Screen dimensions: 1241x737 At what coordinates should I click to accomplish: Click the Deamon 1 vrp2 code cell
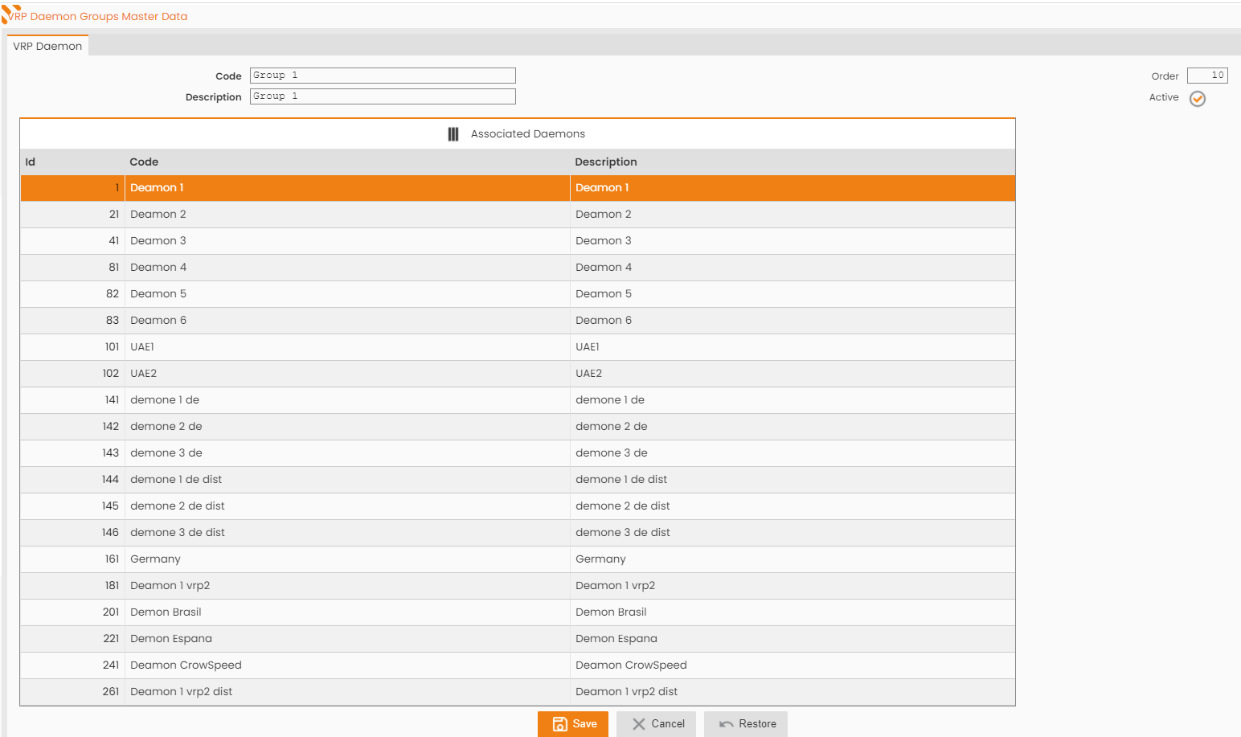[x=347, y=586]
